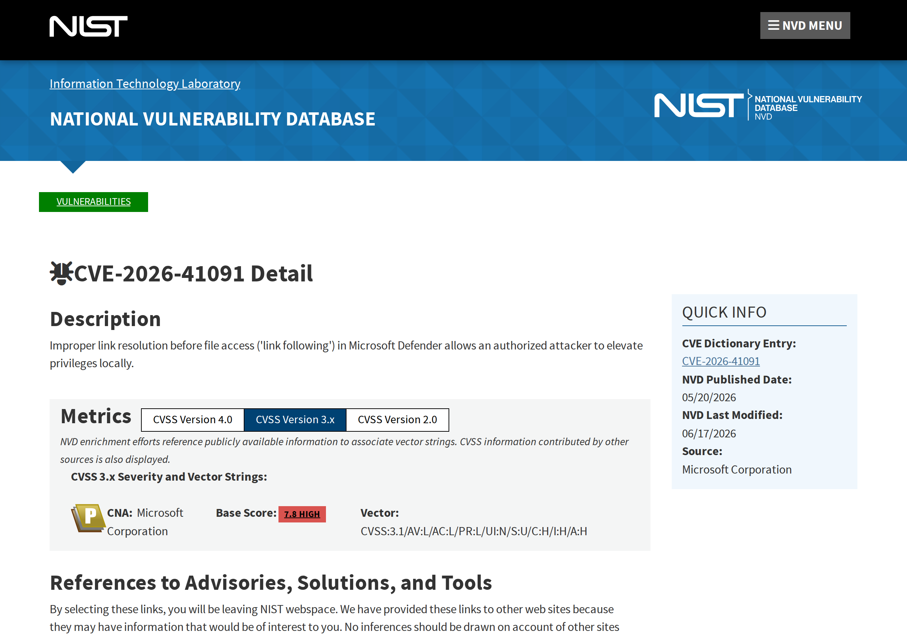This screenshot has width=907, height=638.
Task: Click the QUICK INFO heading
Action: [724, 312]
